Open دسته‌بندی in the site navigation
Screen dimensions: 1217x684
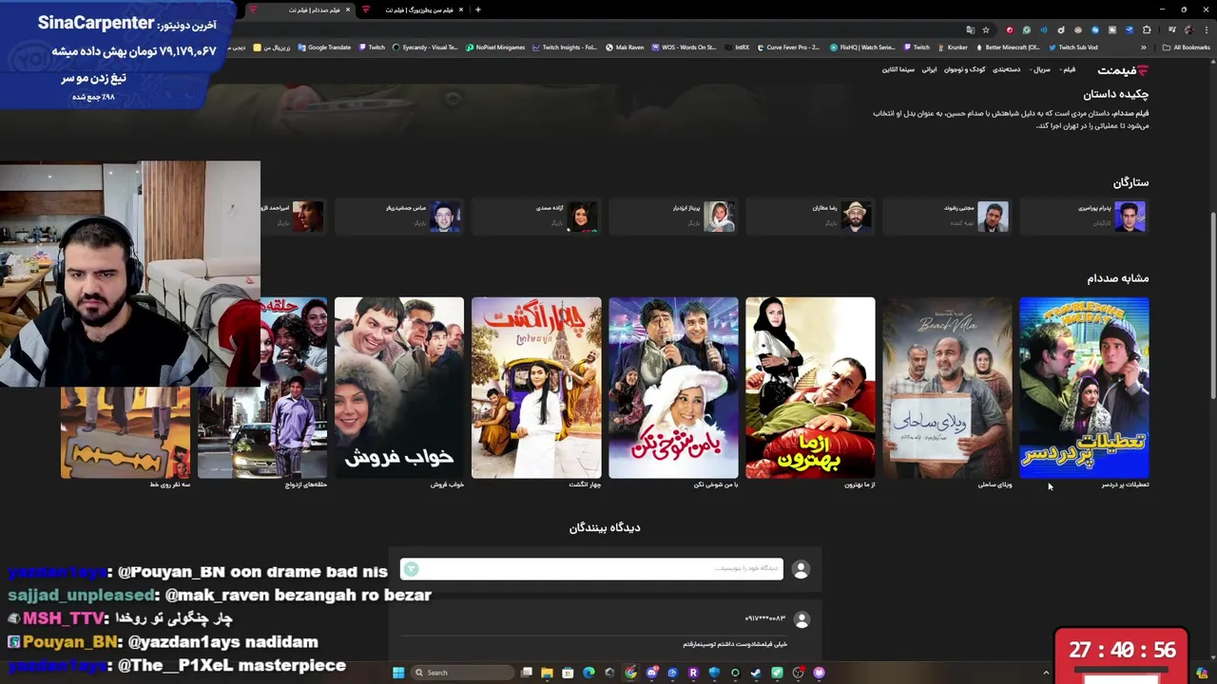click(x=1006, y=70)
